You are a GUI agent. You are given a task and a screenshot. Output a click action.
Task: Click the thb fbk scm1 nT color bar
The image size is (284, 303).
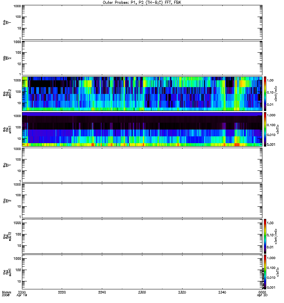[x=265, y=129]
